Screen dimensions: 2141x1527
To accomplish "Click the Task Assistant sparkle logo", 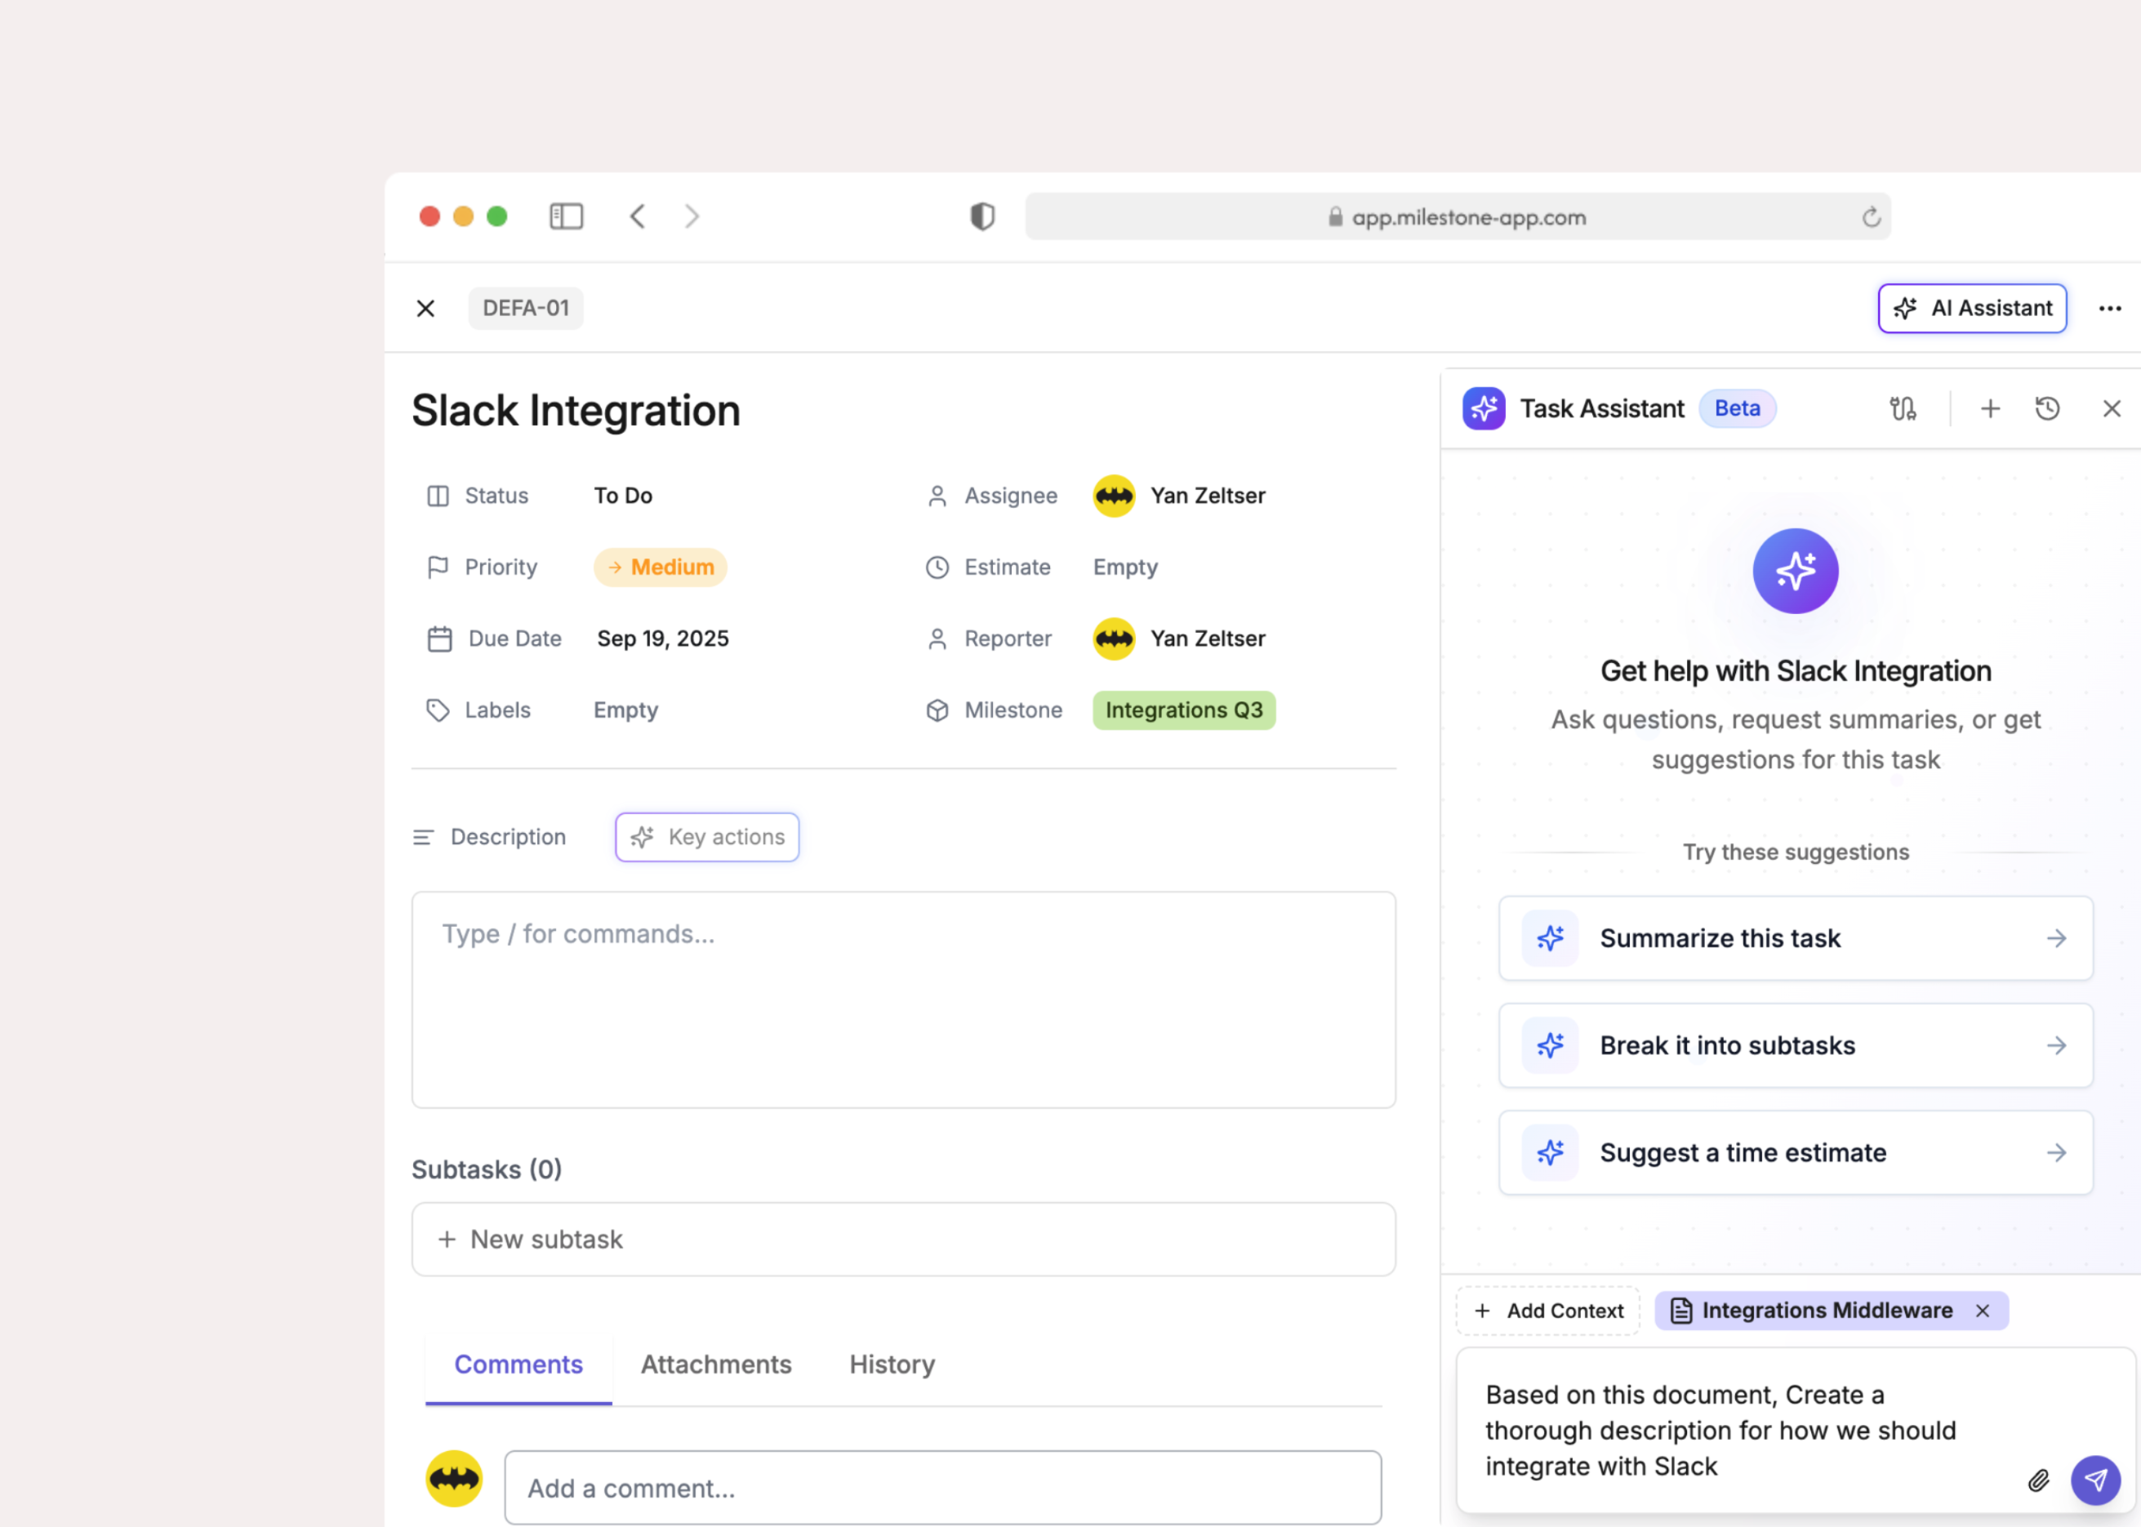I will [1484, 409].
